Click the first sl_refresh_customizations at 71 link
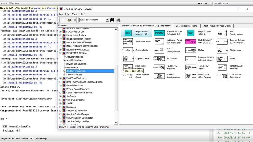This screenshot has height=142, width=253. pos(29,19)
